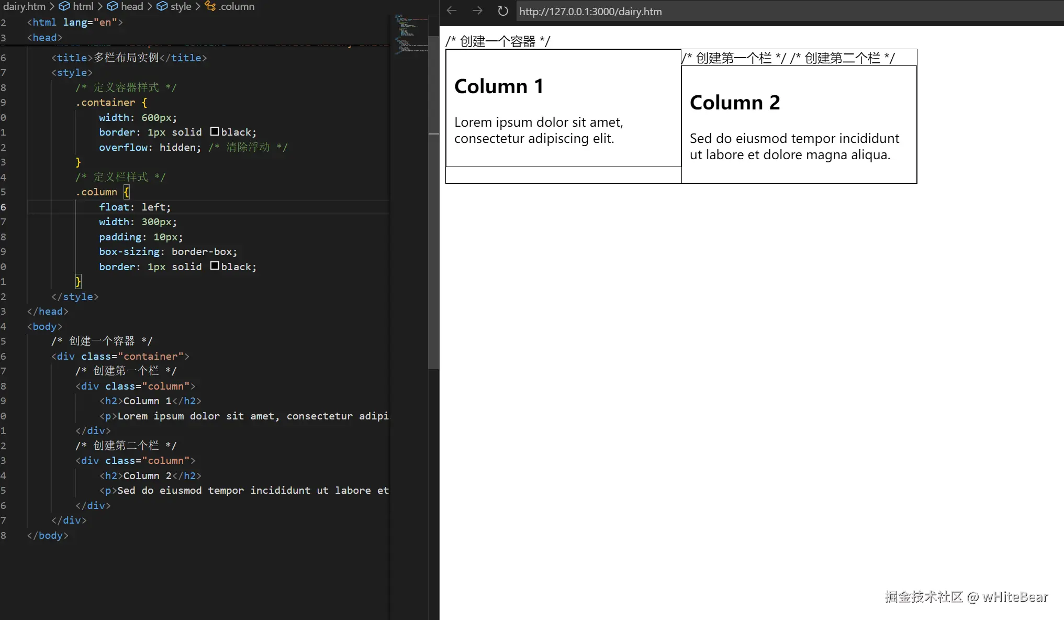Viewport: 1064px width, 620px height.
Task: Click the Column 1 heading in preview
Action: (499, 86)
